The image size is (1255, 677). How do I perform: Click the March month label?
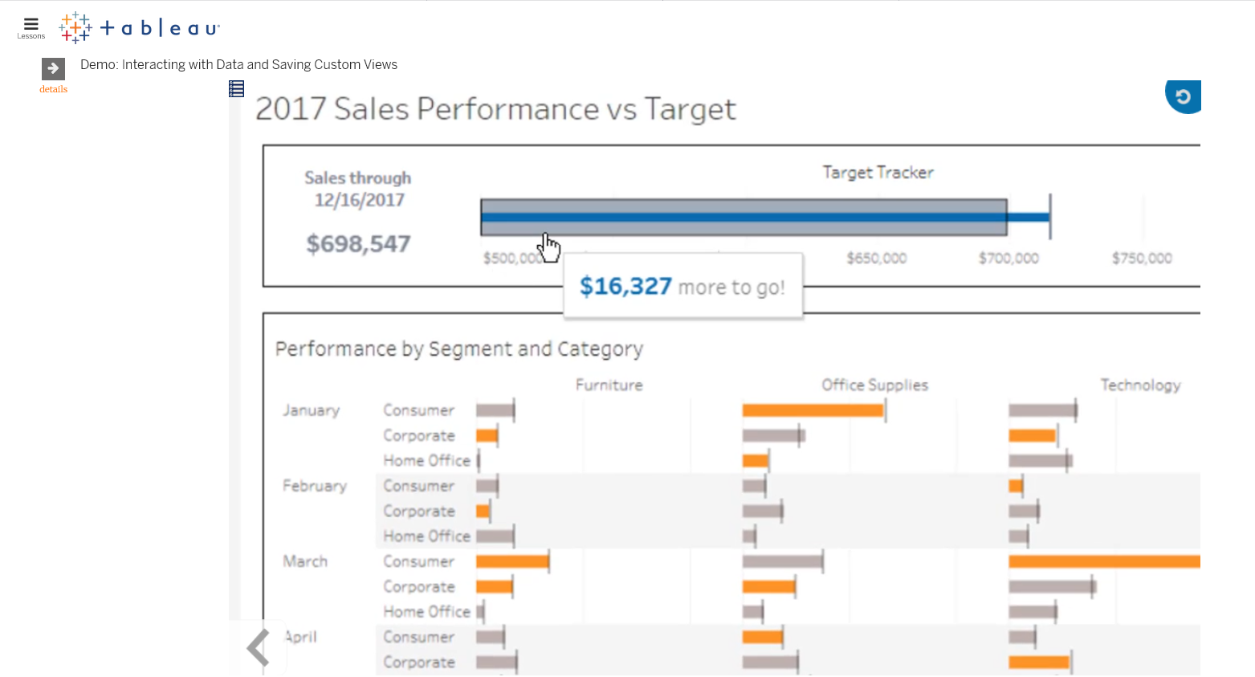305,561
